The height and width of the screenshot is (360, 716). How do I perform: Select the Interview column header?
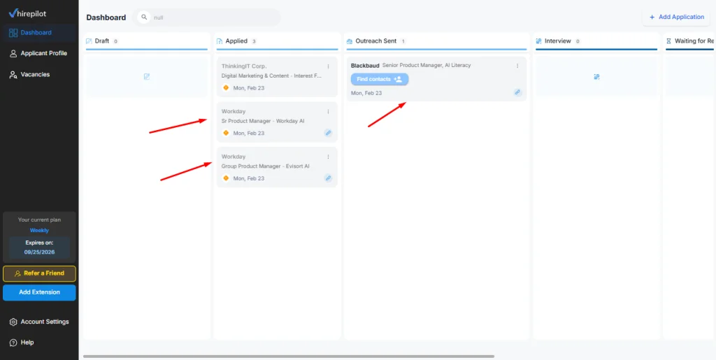click(x=596, y=41)
